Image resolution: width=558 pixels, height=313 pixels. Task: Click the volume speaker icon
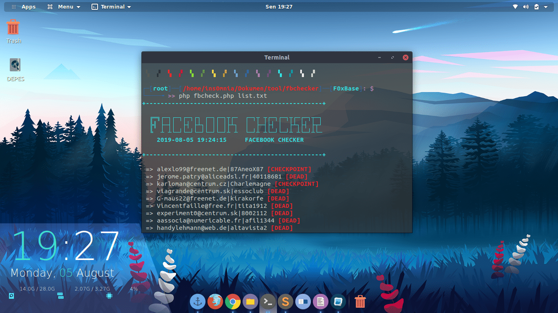point(526,7)
